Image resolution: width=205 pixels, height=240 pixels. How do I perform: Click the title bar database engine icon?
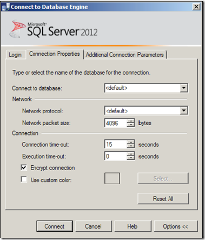point(5,7)
